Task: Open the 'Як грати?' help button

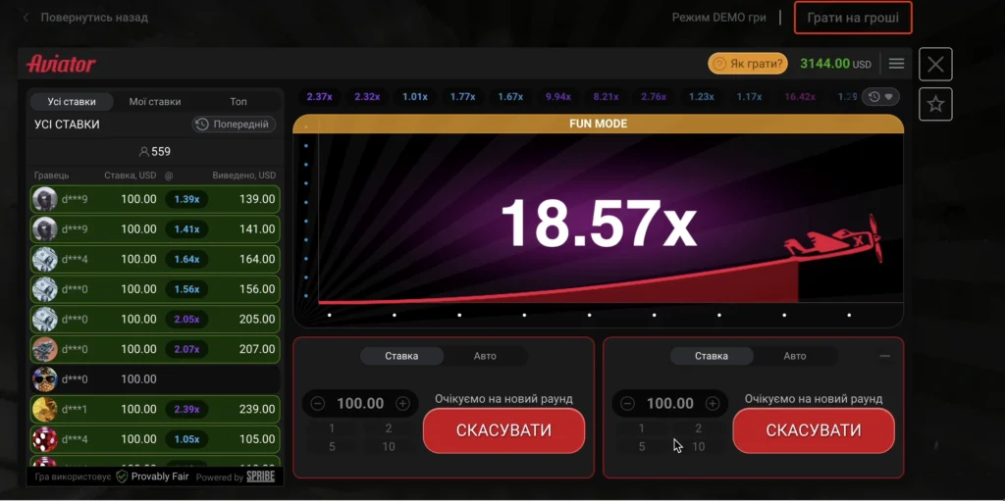Action: tap(747, 64)
